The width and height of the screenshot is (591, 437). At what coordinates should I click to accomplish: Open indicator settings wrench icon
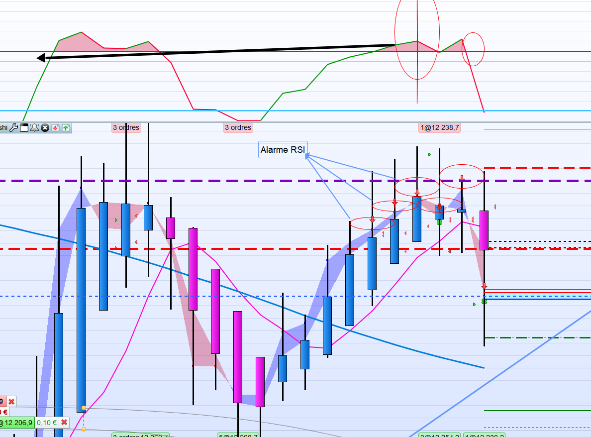coord(13,128)
